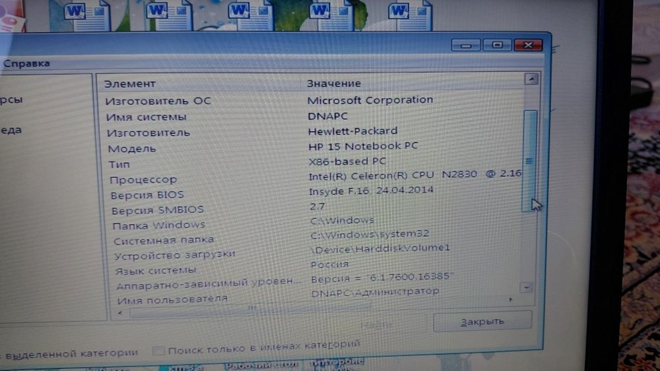The image size is (660, 371).
Task: Toggle Поиск только в именах категорий checkbox
Action: coord(158,351)
